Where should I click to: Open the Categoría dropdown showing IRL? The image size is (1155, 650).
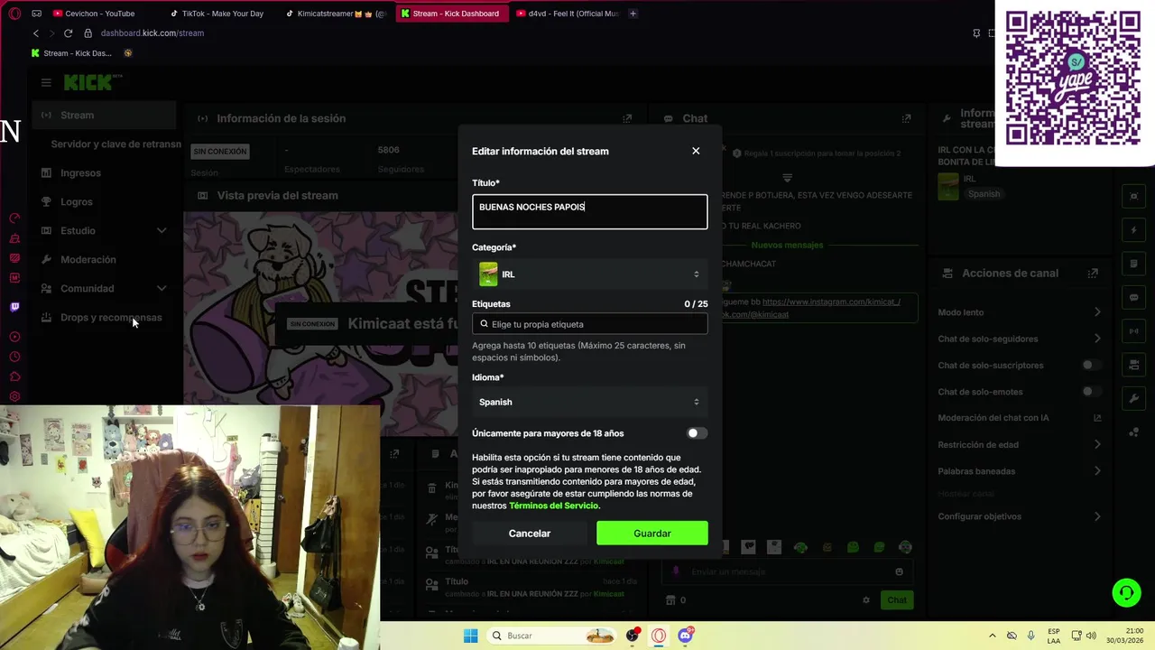[x=589, y=274]
